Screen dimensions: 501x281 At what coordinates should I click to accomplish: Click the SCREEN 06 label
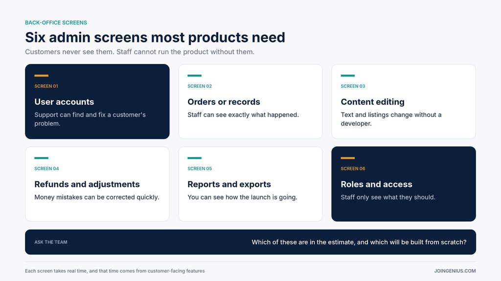click(353, 168)
